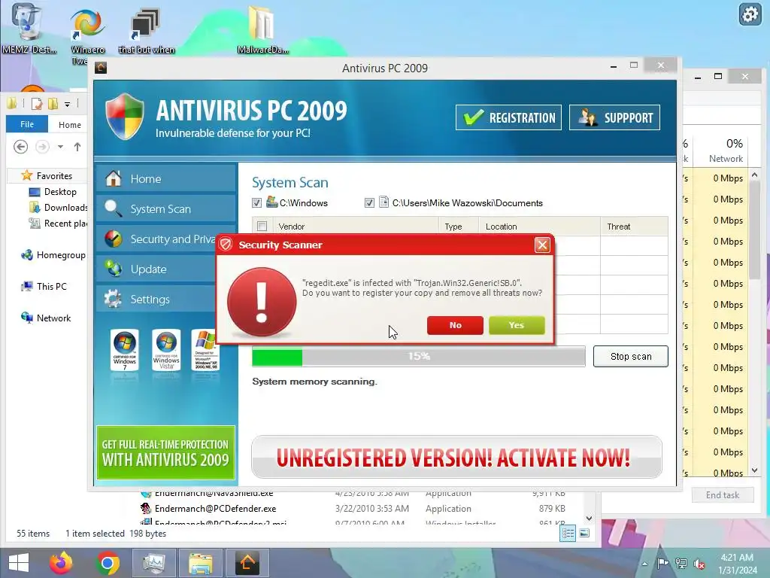
Task: Click the Vendor column header
Action: [x=356, y=226]
